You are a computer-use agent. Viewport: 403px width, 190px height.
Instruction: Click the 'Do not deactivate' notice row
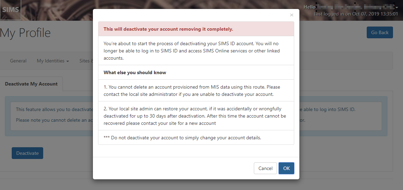pos(196,138)
